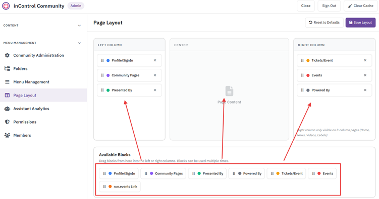The width and height of the screenshot is (379, 199).
Task: Click the inControl Community title
Action: (x=39, y=6)
